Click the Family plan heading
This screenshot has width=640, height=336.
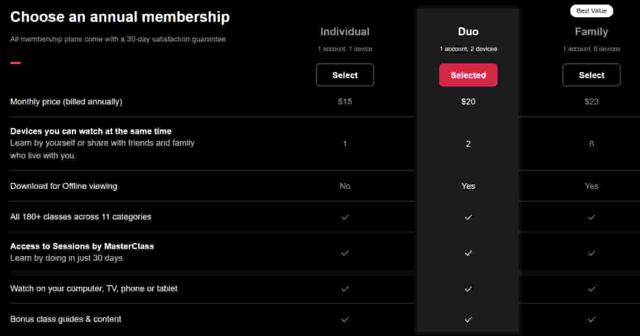(x=591, y=31)
